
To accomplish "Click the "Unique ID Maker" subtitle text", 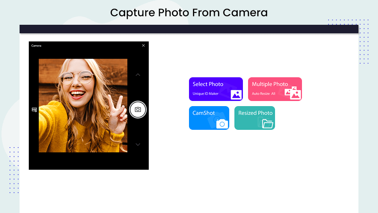I will pyautogui.click(x=205, y=94).
